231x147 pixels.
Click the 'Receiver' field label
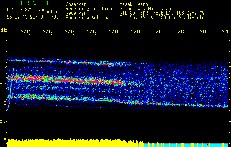pos(76,13)
